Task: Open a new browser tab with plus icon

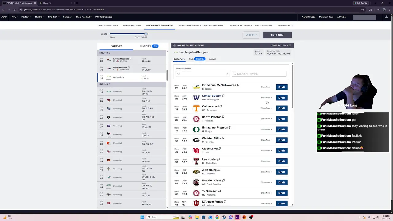Action: [x=77, y=3]
